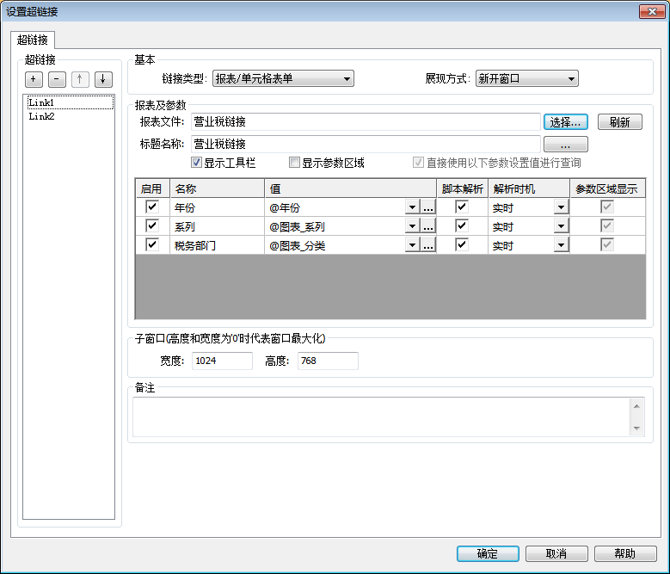Viewport: 670px width, 574px height.
Task: Select the 超链接 tab
Action: point(34,40)
